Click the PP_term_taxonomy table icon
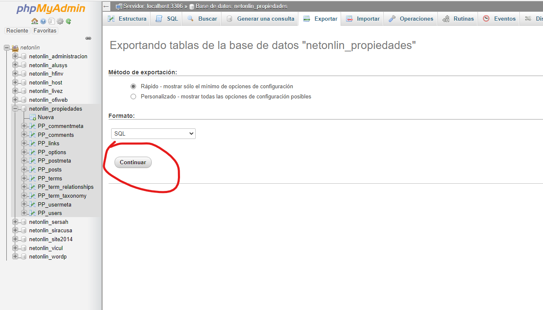This screenshot has width=543, height=310. [33, 196]
